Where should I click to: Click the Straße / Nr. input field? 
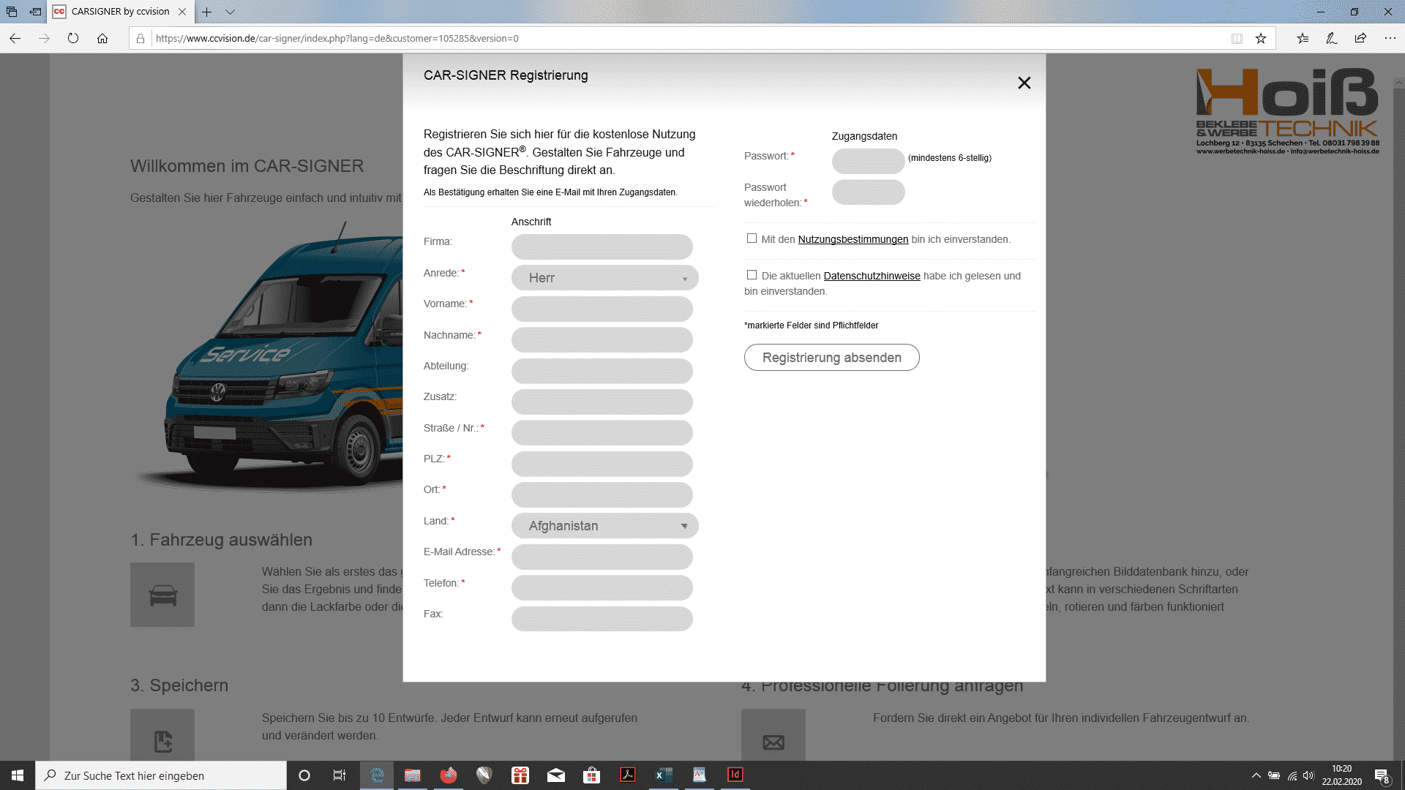click(x=602, y=432)
